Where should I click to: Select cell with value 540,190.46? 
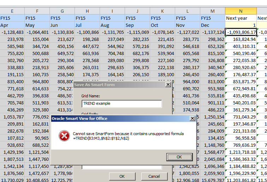point(241,53)
